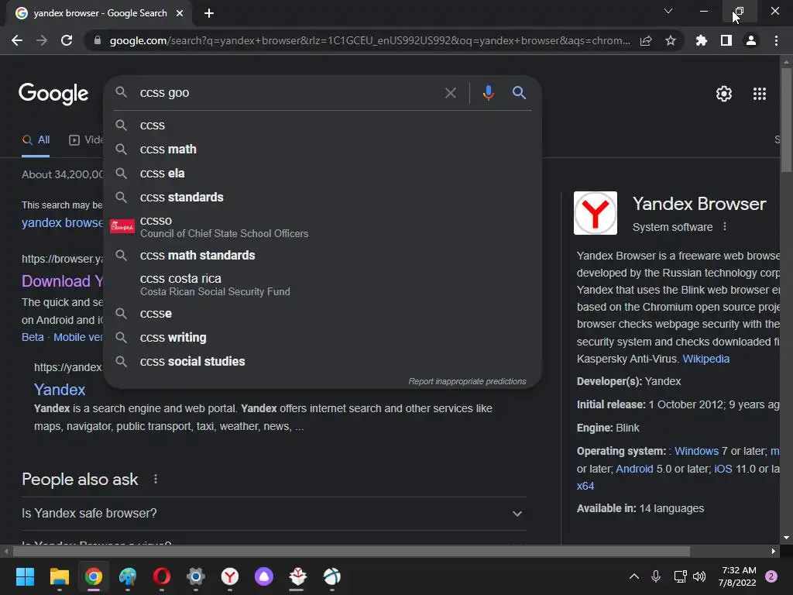Open the purple Alice assistant taskbar icon
793x595 pixels.
click(264, 576)
